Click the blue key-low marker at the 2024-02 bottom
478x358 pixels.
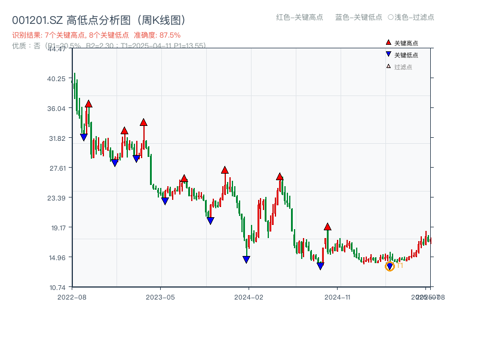[246, 258]
